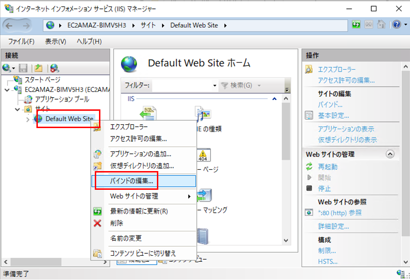The width and height of the screenshot is (410, 280).
Task: Select the EC2AMAZ-BIMV5H3 server node
Action: coord(67,89)
